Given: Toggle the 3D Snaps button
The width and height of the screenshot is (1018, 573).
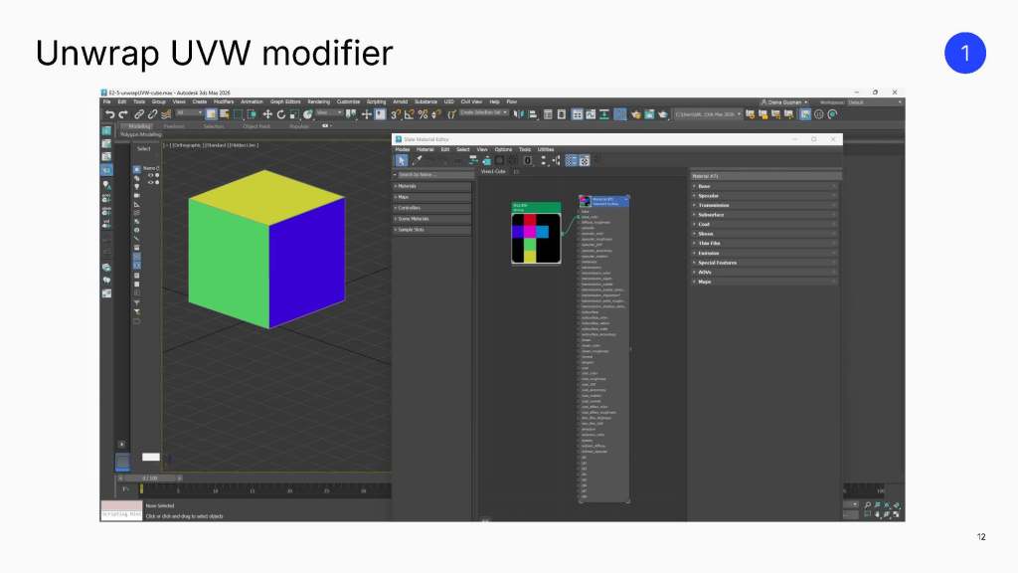Looking at the screenshot, I should (x=395, y=114).
